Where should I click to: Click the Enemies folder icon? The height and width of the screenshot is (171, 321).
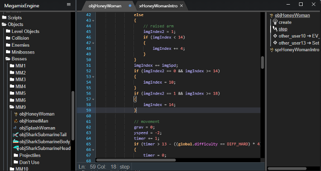pos(8,45)
